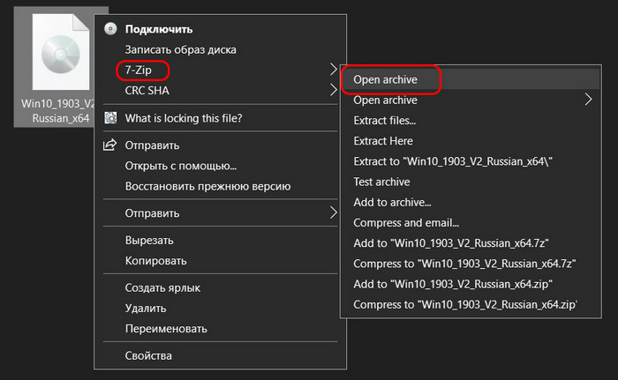Click the file name Win10_1903_V2 Russian_x64 label
The height and width of the screenshot is (380, 618).
pyautogui.click(x=59, y=111)
